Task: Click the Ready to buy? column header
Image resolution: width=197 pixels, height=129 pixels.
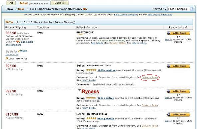Action: tap(178, 28)
